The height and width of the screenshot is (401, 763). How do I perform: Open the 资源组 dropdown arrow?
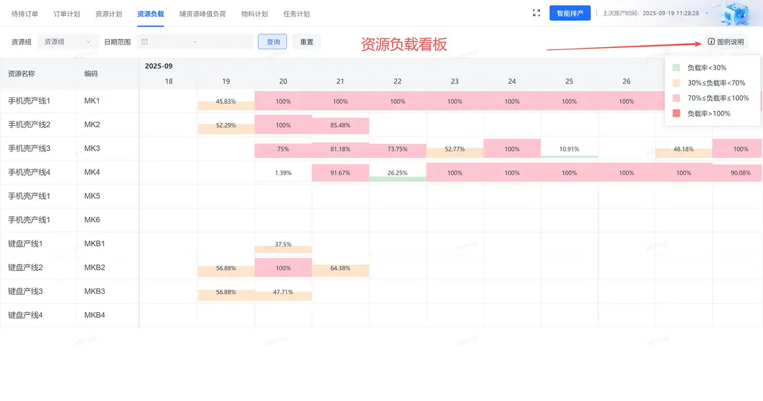(x=88, y=42)
